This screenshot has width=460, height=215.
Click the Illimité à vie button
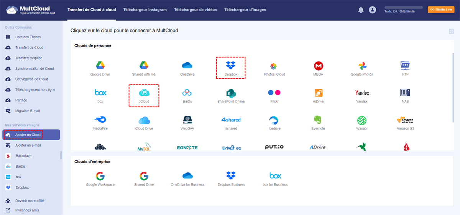pos(441,10)
